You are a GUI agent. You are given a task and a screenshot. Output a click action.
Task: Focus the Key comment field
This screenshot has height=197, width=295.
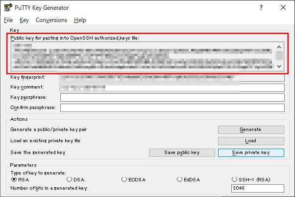(x=172, y=88)
